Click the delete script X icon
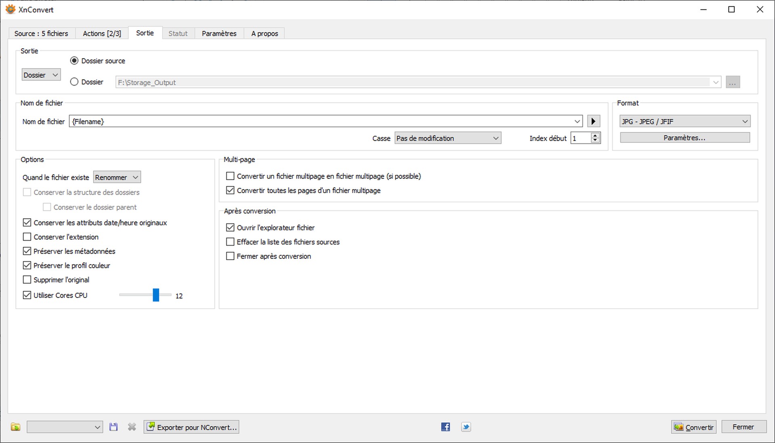This screenshot has width=775, height=443. pos(132,427)
